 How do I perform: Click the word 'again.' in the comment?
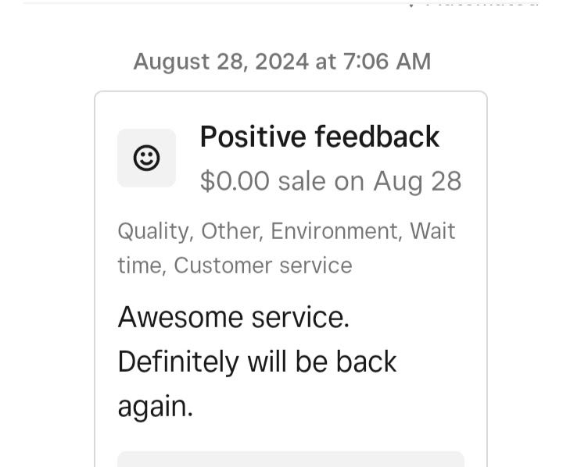click(155, 407)
